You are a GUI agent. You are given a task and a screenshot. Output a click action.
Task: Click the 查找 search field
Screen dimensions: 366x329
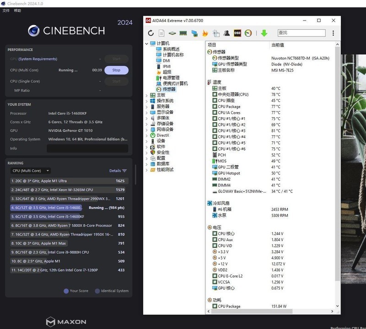pyautogui.click(x=301, y=33)
